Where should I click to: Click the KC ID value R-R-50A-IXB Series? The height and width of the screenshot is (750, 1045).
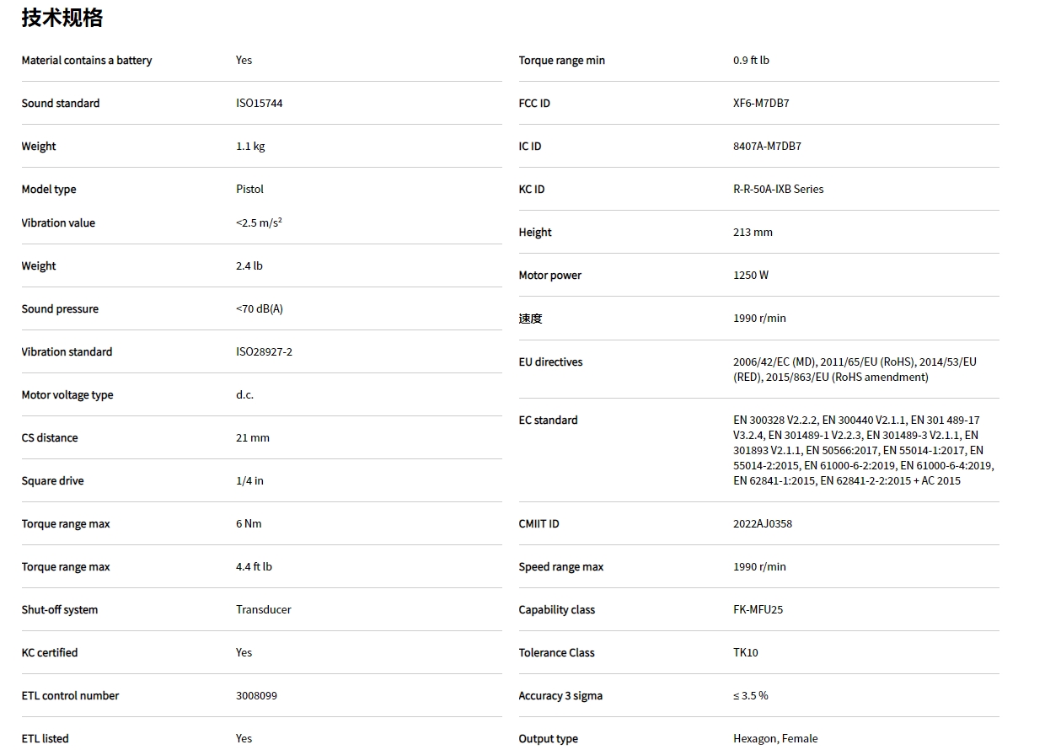click(x=778, y=190)
